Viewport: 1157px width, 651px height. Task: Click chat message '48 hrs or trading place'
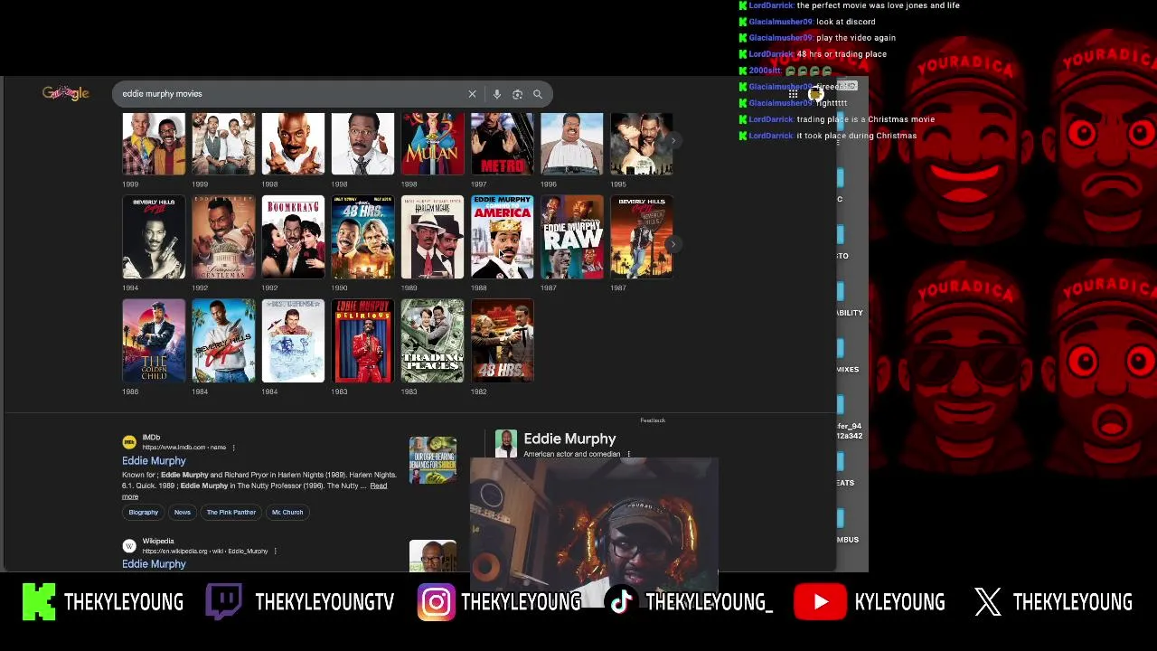click(x=841, y=54)
